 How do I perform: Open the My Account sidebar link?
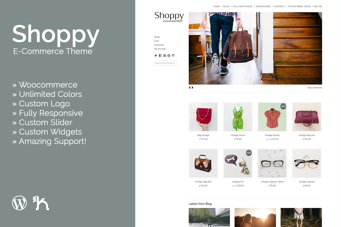pos(160,49)
